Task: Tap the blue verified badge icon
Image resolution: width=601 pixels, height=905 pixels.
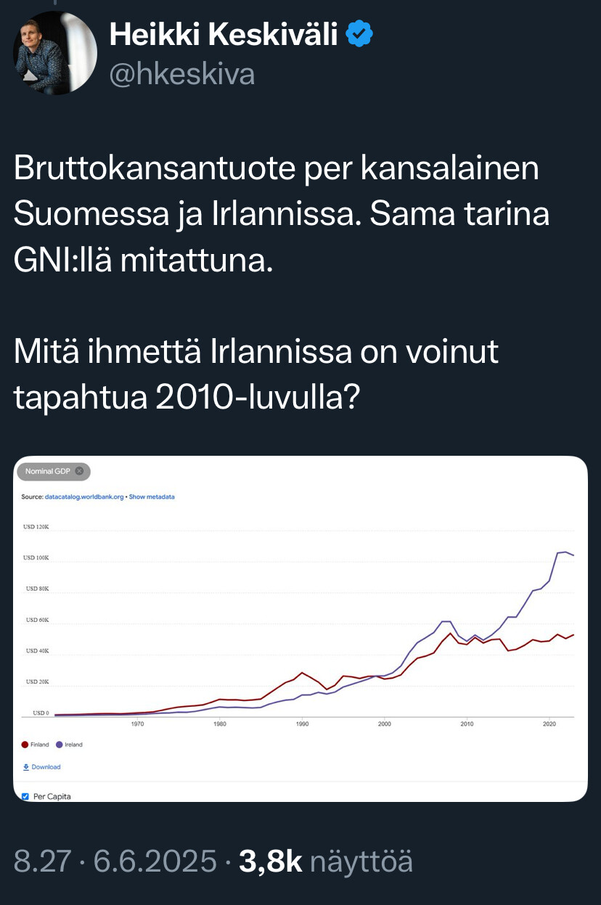Action: pos(359,33)
